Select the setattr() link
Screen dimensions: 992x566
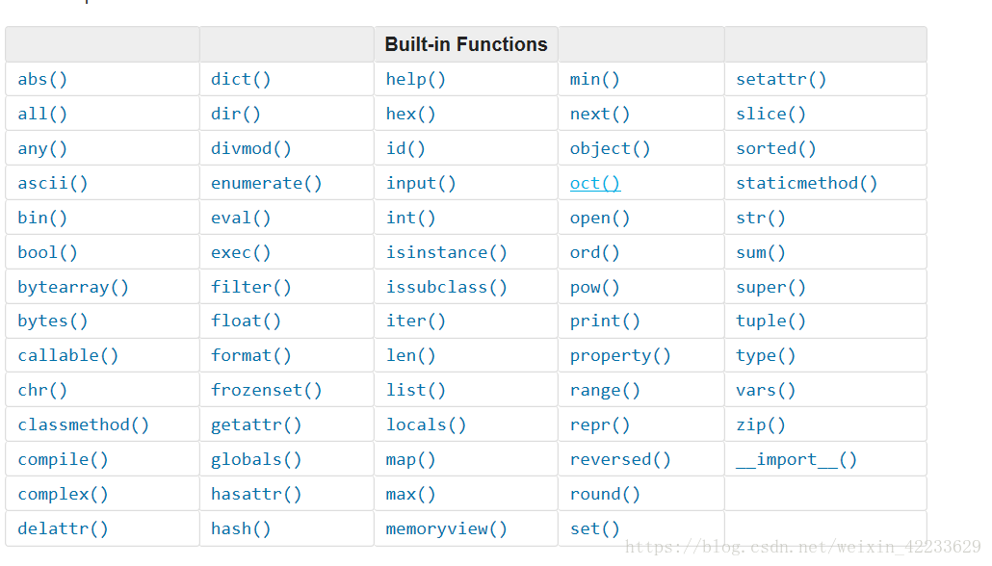(x=781, y=79)
